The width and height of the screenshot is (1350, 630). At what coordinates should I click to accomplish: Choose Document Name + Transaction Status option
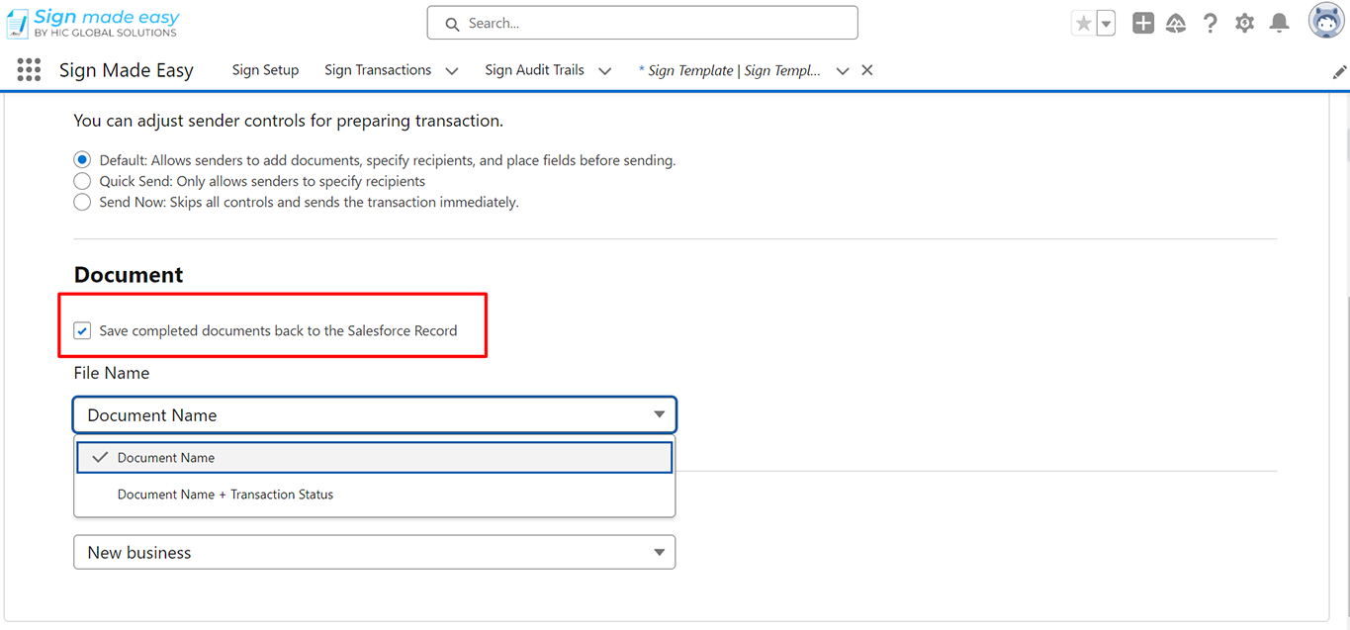coord(375,495)
